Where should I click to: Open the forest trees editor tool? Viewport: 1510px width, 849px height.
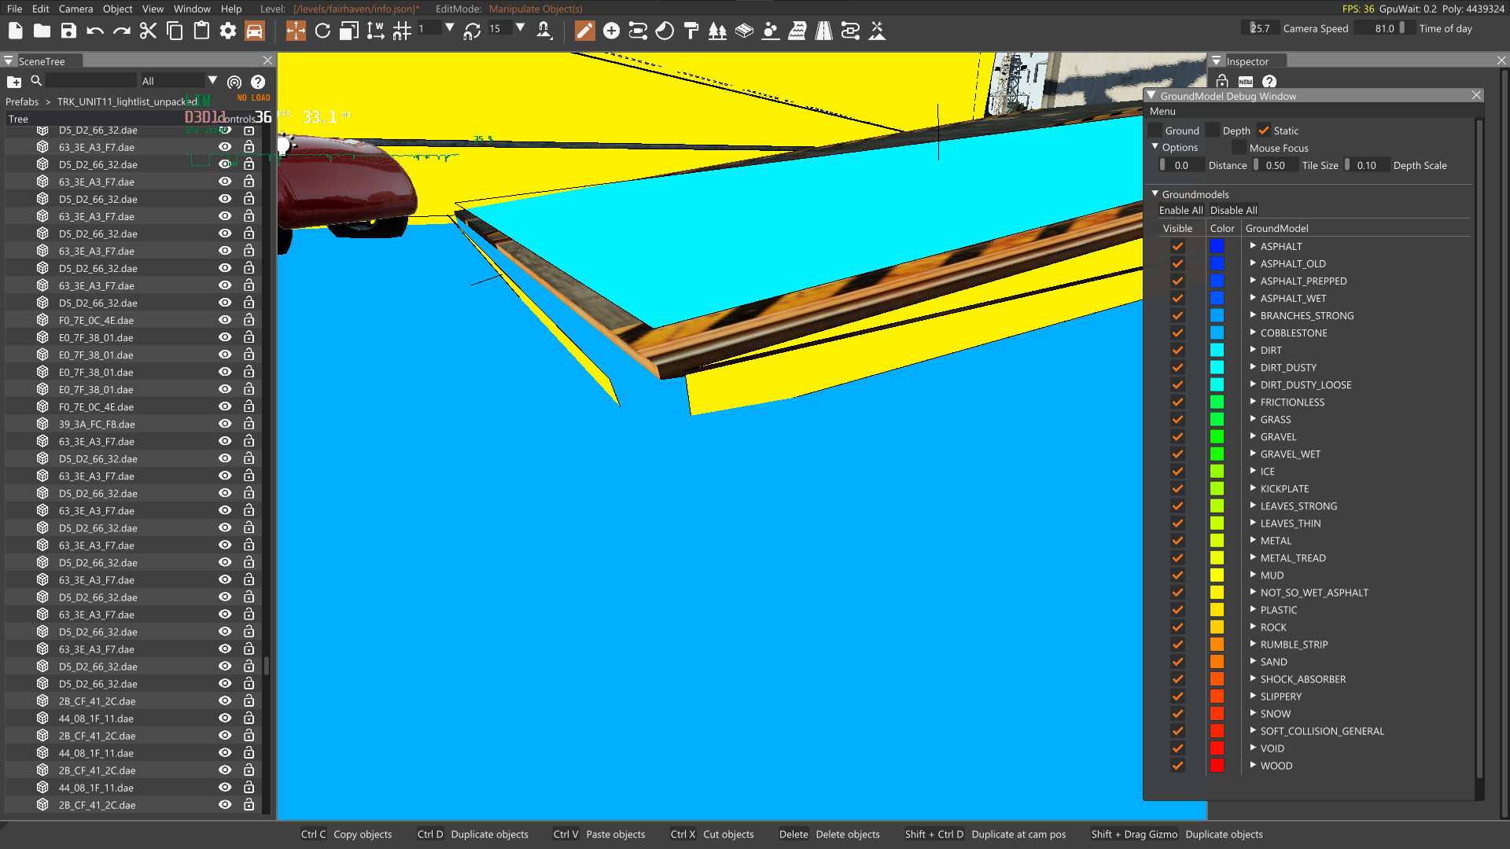point(717,31)
